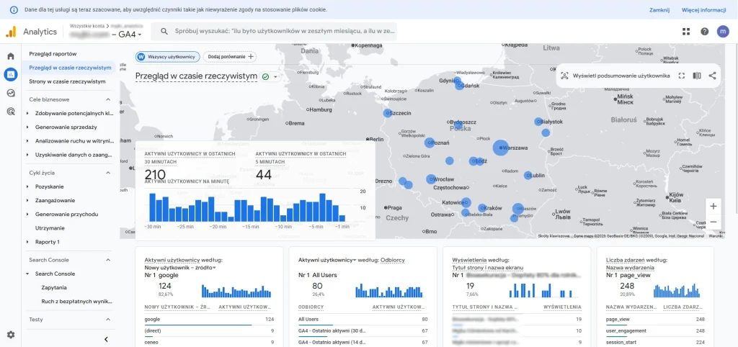
Task: Open Admin settings gear icon
Action: click(x=10, y=335)
